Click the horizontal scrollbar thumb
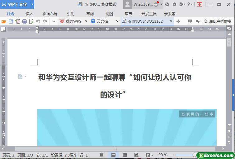 115,148
